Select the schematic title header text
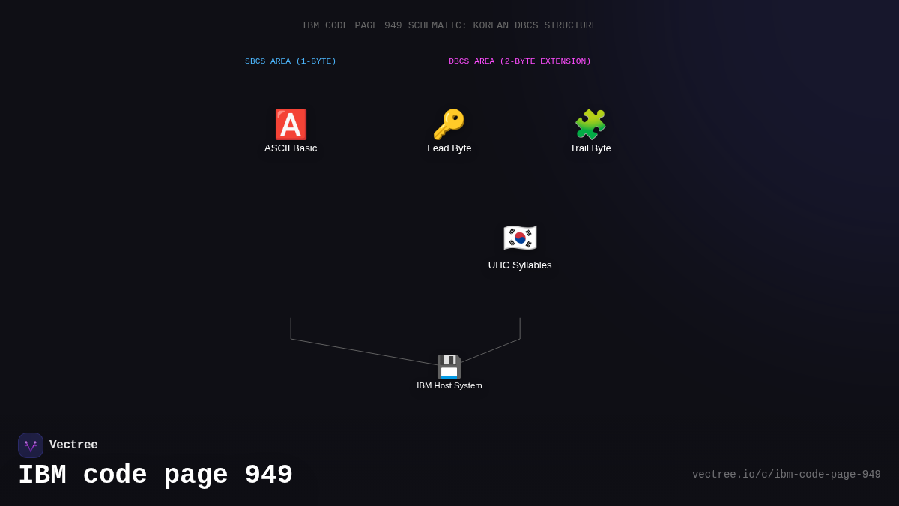Image resolution: width=899 pixels, height=506 pixels. pos(449,25)
